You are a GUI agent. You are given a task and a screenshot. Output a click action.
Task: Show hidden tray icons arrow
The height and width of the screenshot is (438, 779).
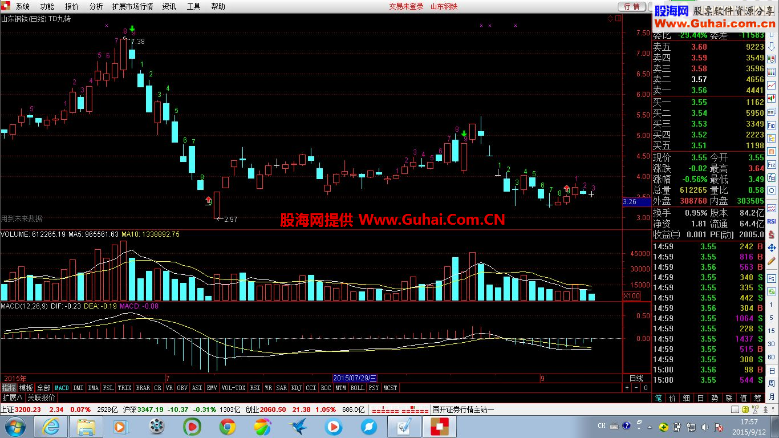pos(650,427)
